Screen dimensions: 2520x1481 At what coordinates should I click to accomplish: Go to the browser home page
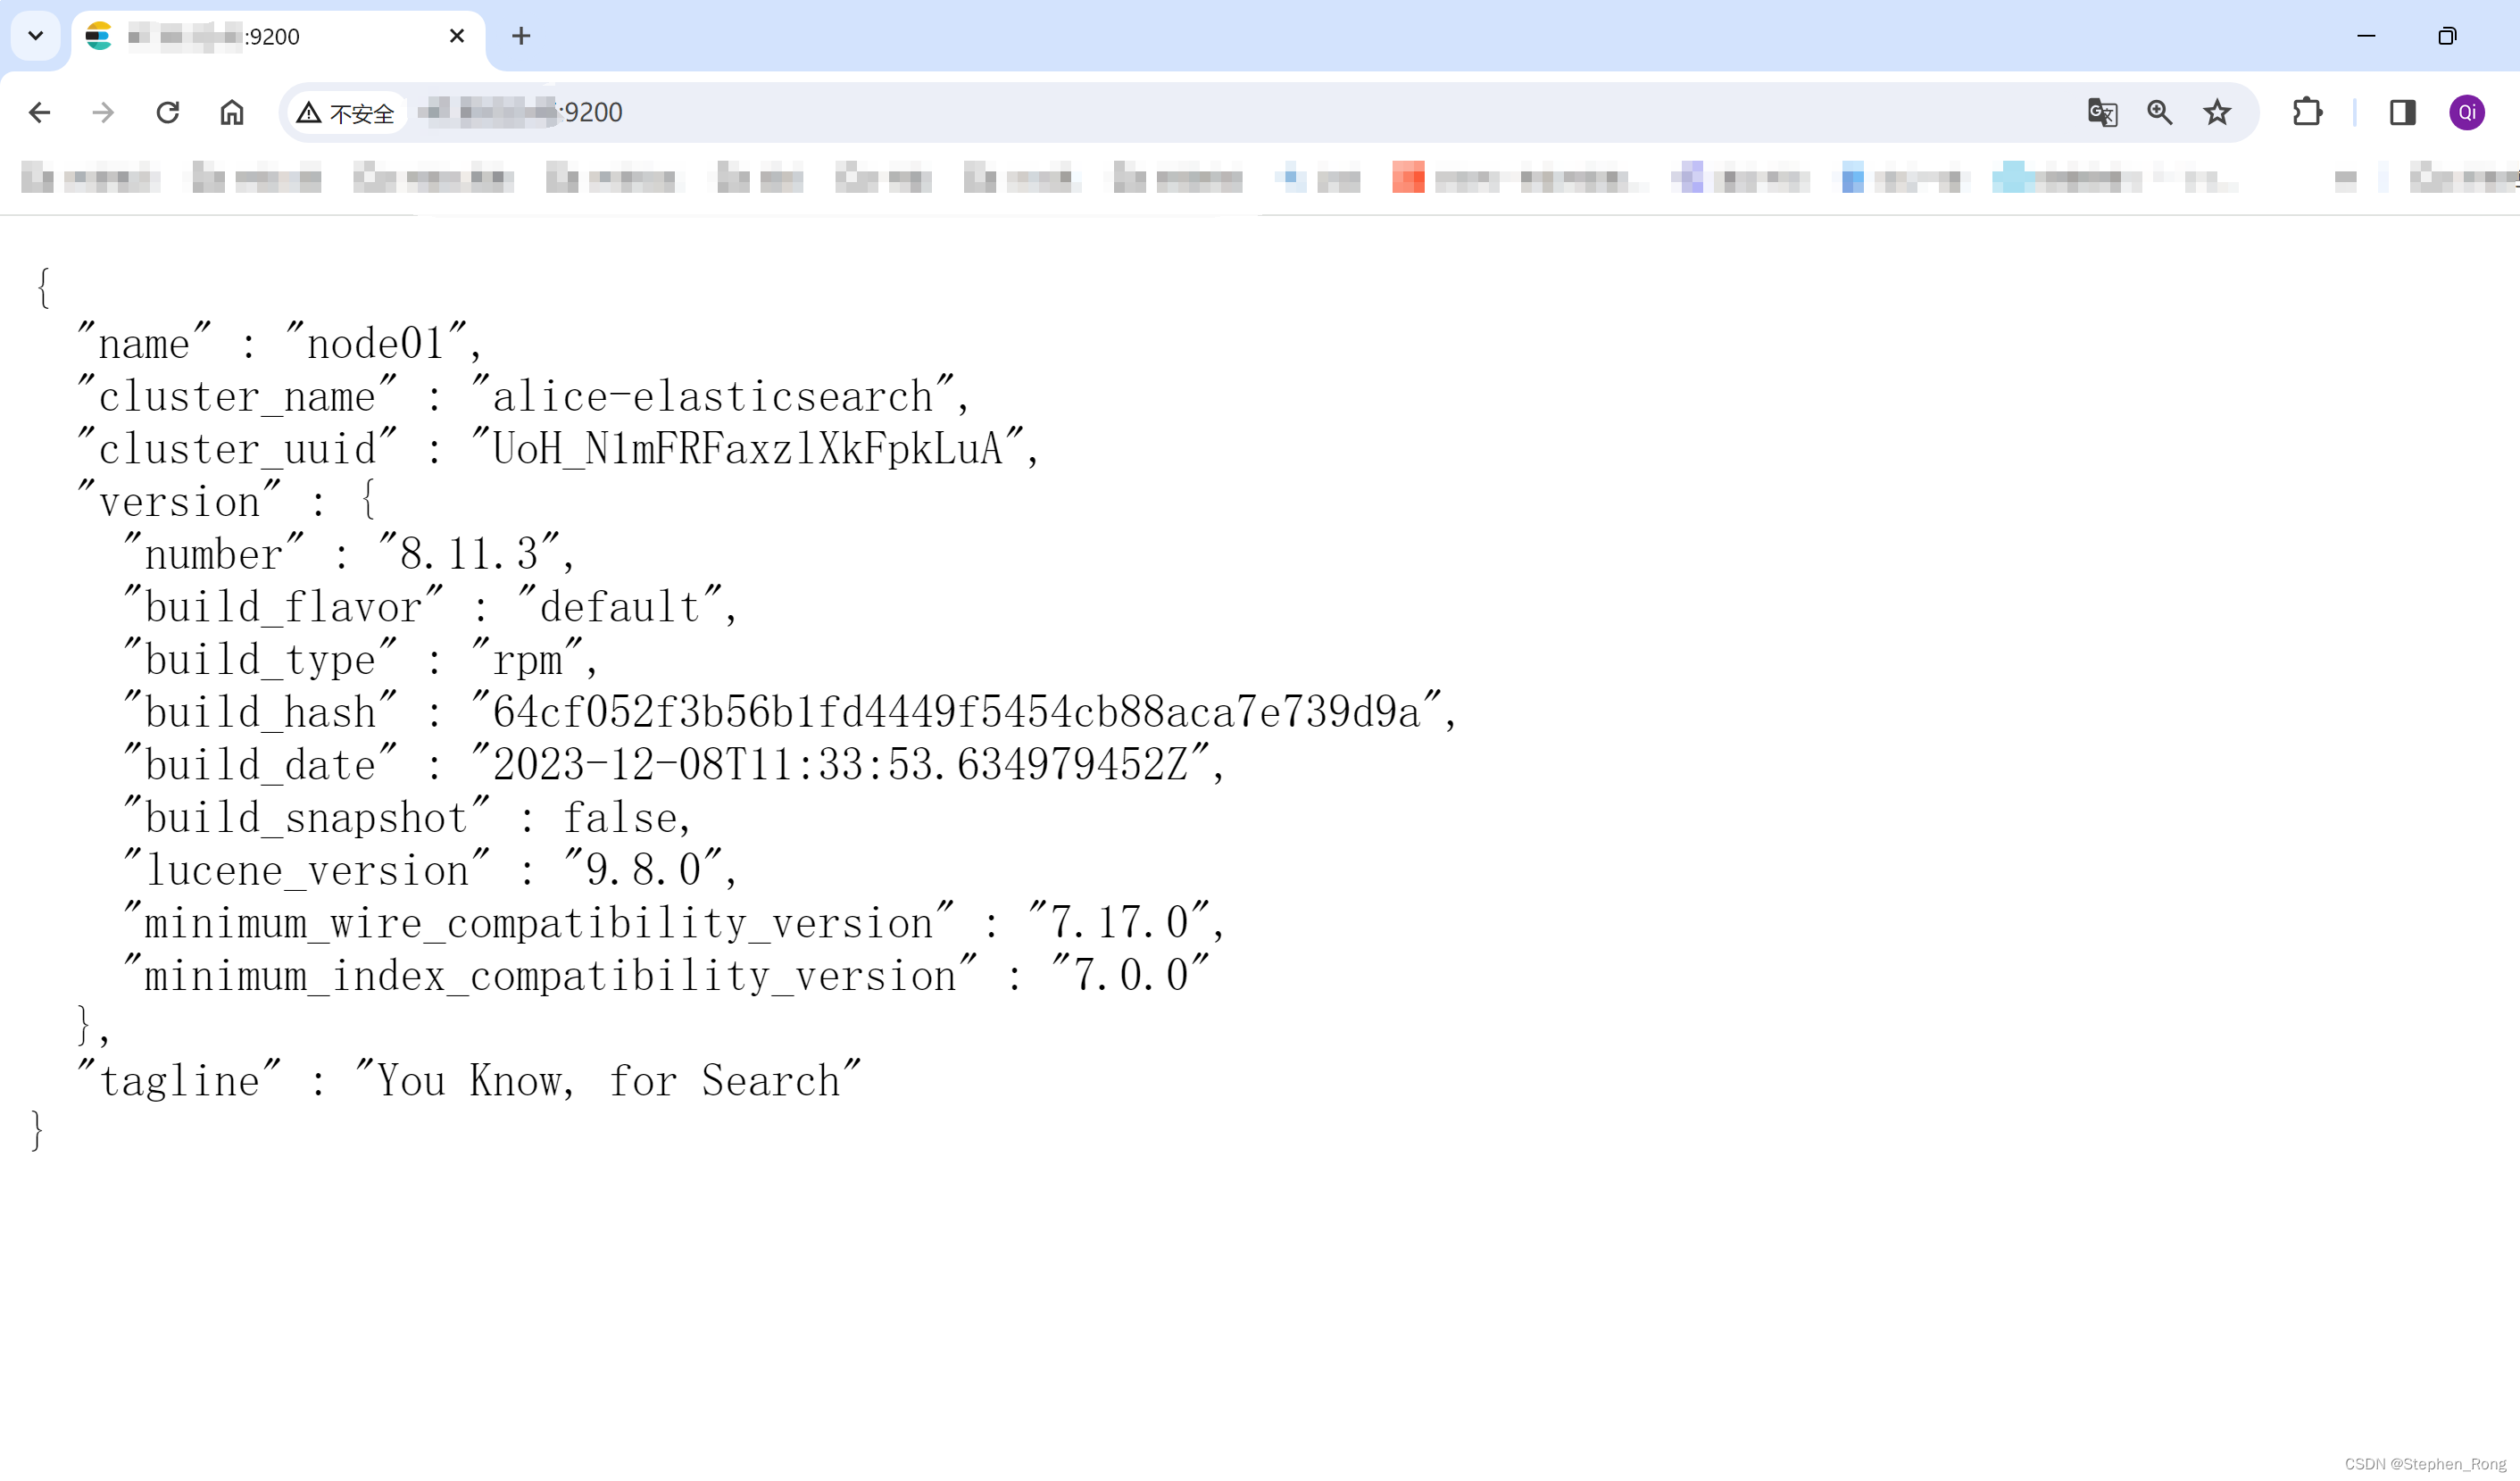232,112
